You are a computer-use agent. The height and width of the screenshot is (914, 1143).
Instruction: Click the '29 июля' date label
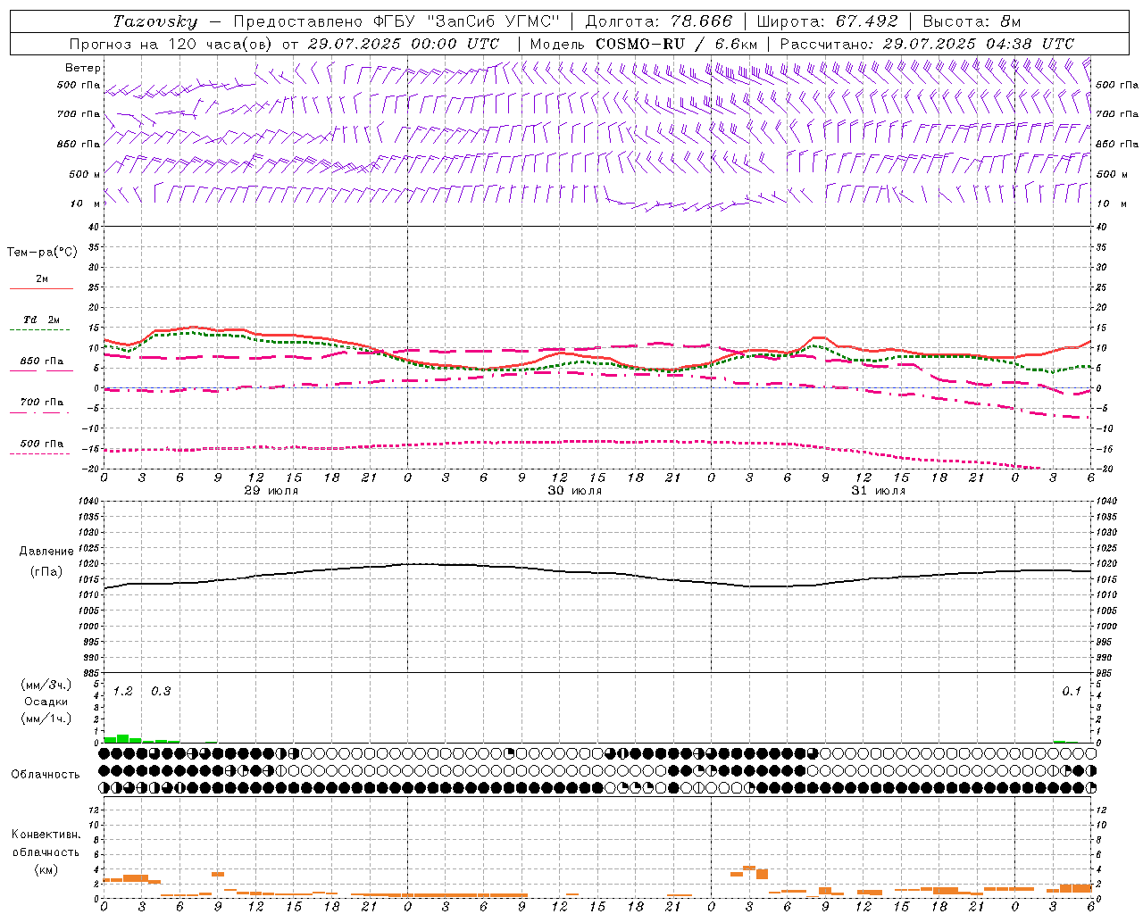pos(271,491)
